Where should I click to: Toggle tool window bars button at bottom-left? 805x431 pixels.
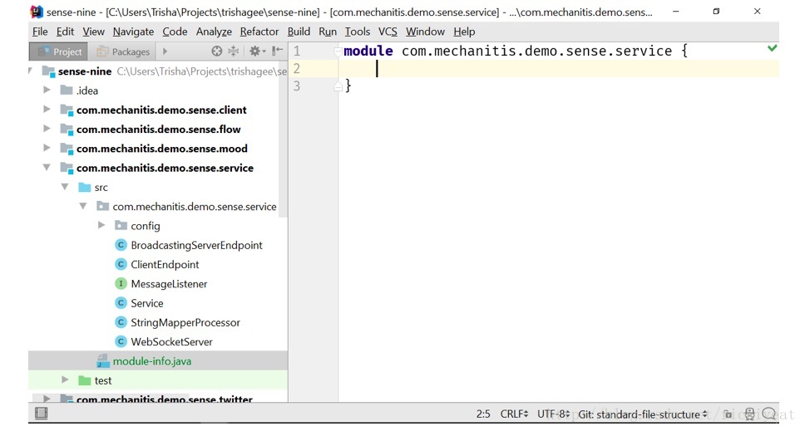(x=41, y=413)
